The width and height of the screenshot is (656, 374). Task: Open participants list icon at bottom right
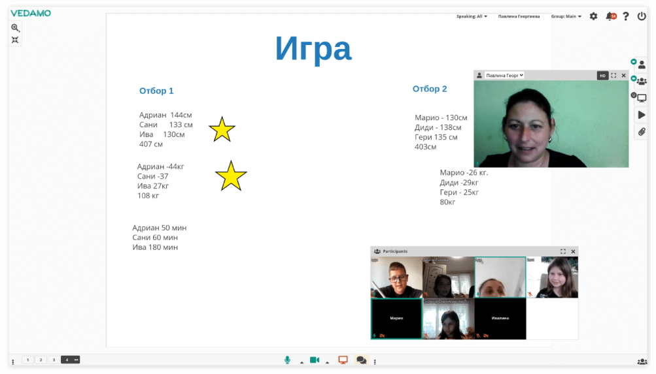click(x=642, y=362)
